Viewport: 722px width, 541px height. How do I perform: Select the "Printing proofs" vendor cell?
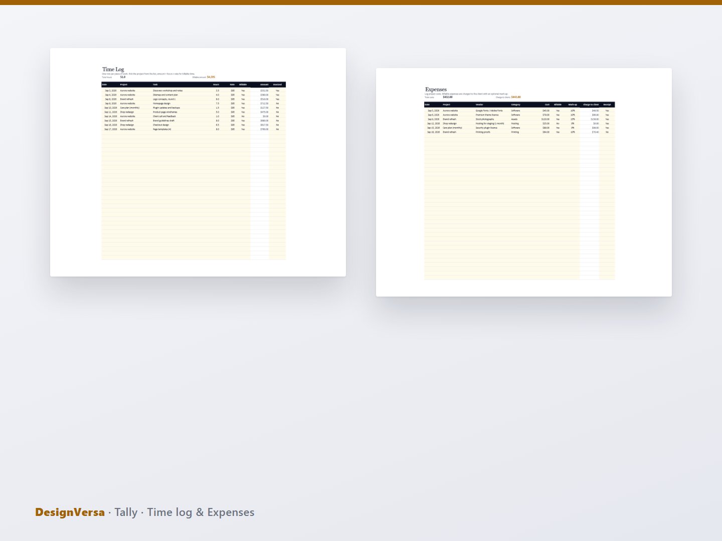483,132
